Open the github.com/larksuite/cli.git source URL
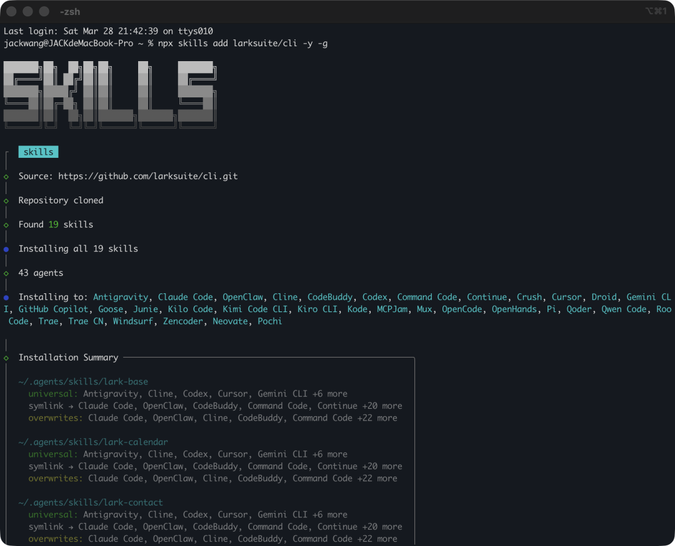 point(147,177)
